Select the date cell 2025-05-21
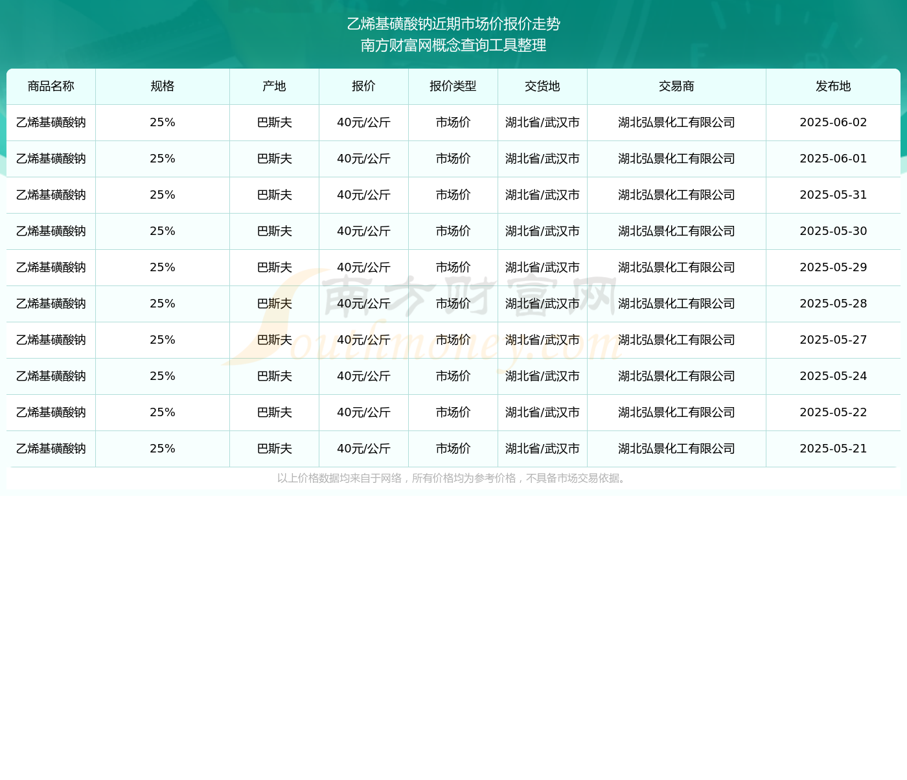Image resolution: width=907 pixels, height=780 pixels. click(833, 449)
